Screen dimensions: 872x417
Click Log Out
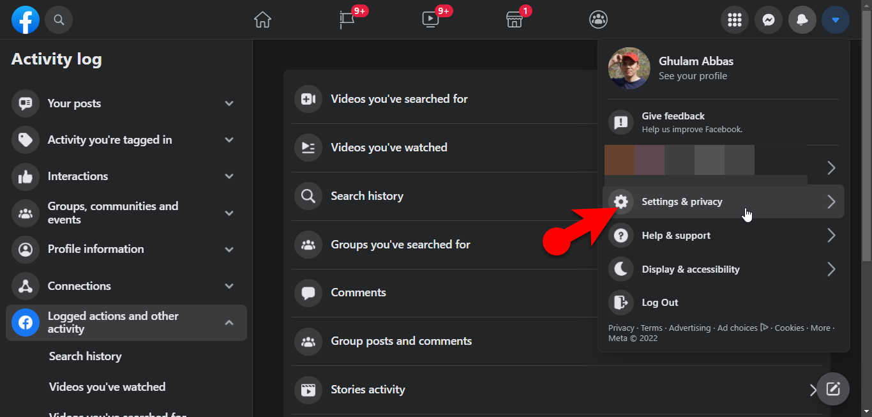tap(659, 303)
